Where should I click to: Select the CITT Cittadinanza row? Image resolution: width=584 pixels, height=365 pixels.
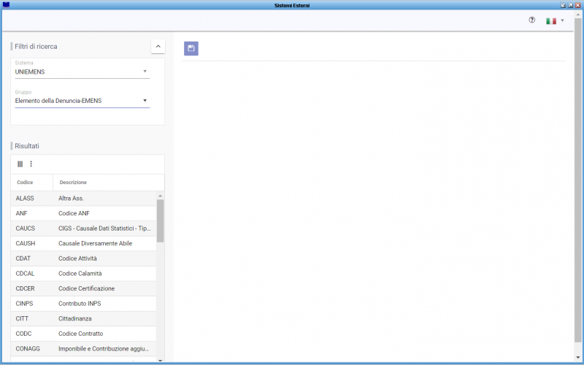(x=83, y=319)
